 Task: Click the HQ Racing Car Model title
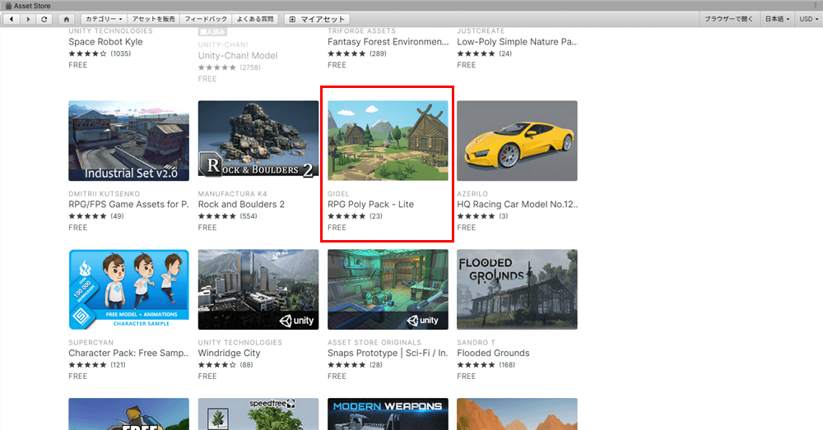(x=517, y=205)
